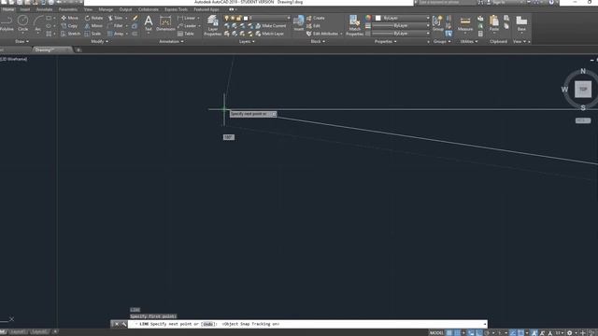Viewport: 598px width, 336px height.
Task: Expand the Annotation panel
Action: tap(171, 41)
